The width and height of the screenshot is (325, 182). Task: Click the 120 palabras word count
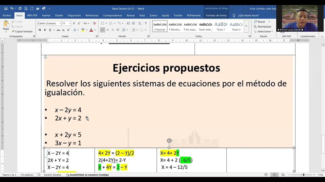(x=27, y=175)
